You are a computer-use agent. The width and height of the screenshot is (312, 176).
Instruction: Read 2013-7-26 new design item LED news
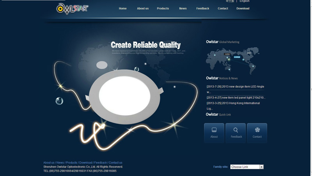click(236, 89)
